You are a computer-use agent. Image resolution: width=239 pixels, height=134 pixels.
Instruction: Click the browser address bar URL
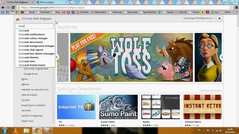click(x=53, y=7)
